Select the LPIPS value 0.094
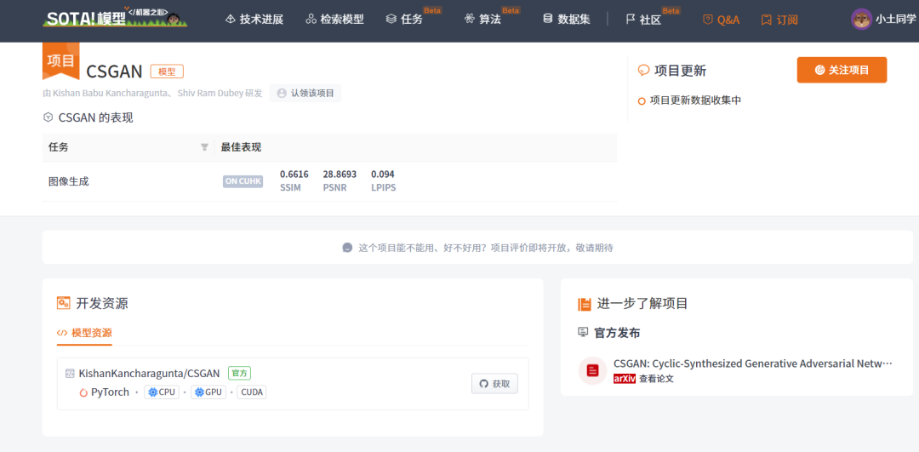919x452 pixels. pyautogui.click(x=383, y=175)
